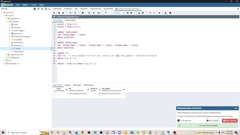Screen dimensions: 240x135
Task: Open a SQL file with the folder icon
Action: pyautogui.click(x=59, y=13)
